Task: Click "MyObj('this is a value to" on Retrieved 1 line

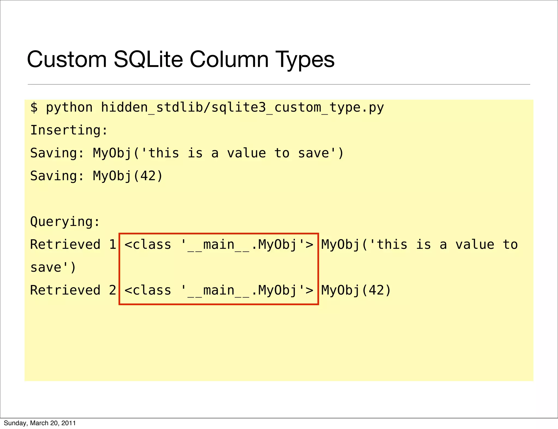Action: point(419,245)
